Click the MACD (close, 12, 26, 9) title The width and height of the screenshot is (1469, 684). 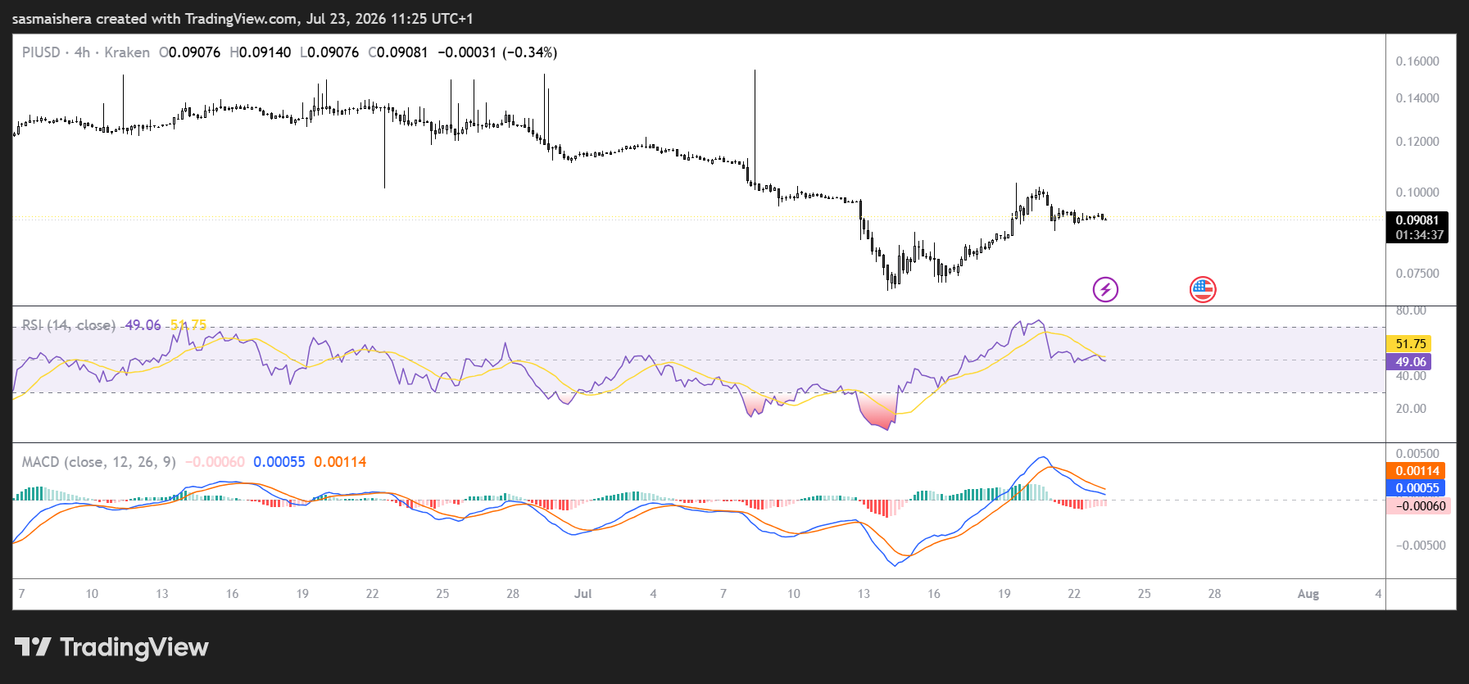point(98,462)
